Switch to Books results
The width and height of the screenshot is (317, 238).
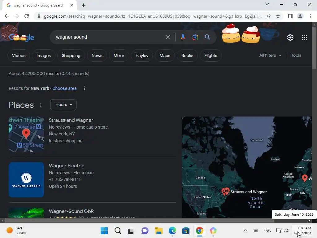[x=187, y=55]
